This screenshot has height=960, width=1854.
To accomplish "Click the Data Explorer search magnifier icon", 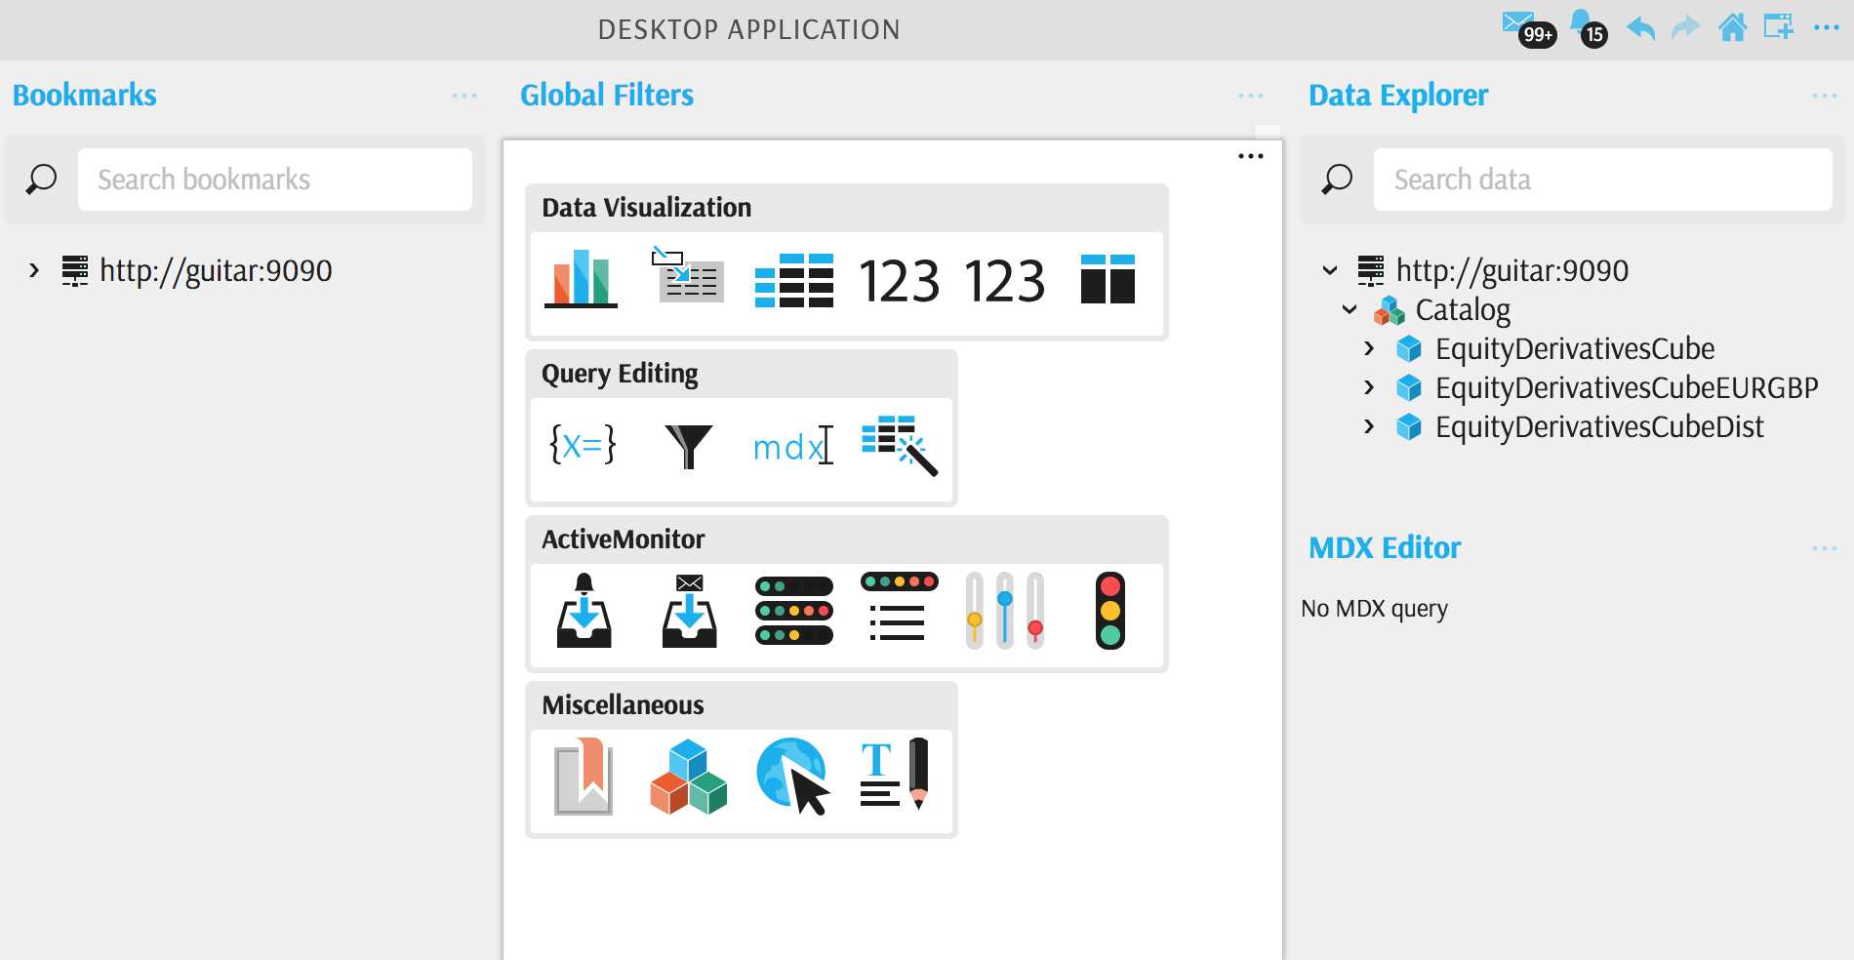I will pos(1337,180).
